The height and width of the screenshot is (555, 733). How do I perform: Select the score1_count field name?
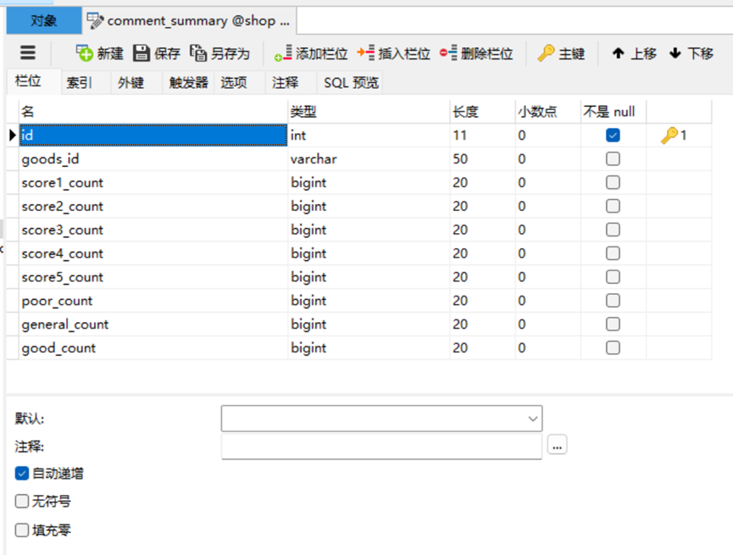point(153,182)
